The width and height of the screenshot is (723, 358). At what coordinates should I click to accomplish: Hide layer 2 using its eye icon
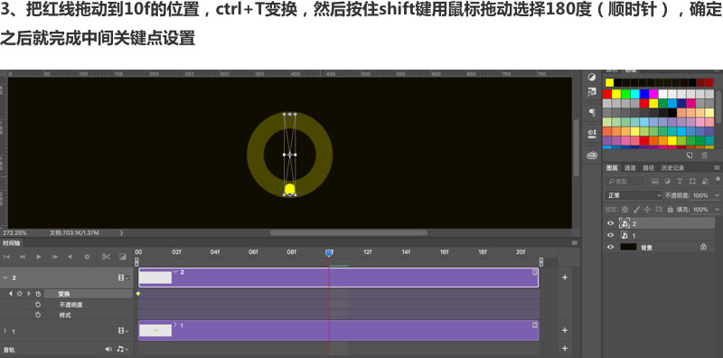[611, 223]
